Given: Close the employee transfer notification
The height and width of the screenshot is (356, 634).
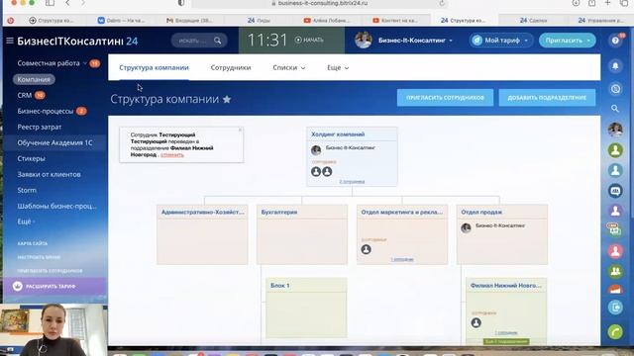Looking at the screenshot, I should point(240,130).
